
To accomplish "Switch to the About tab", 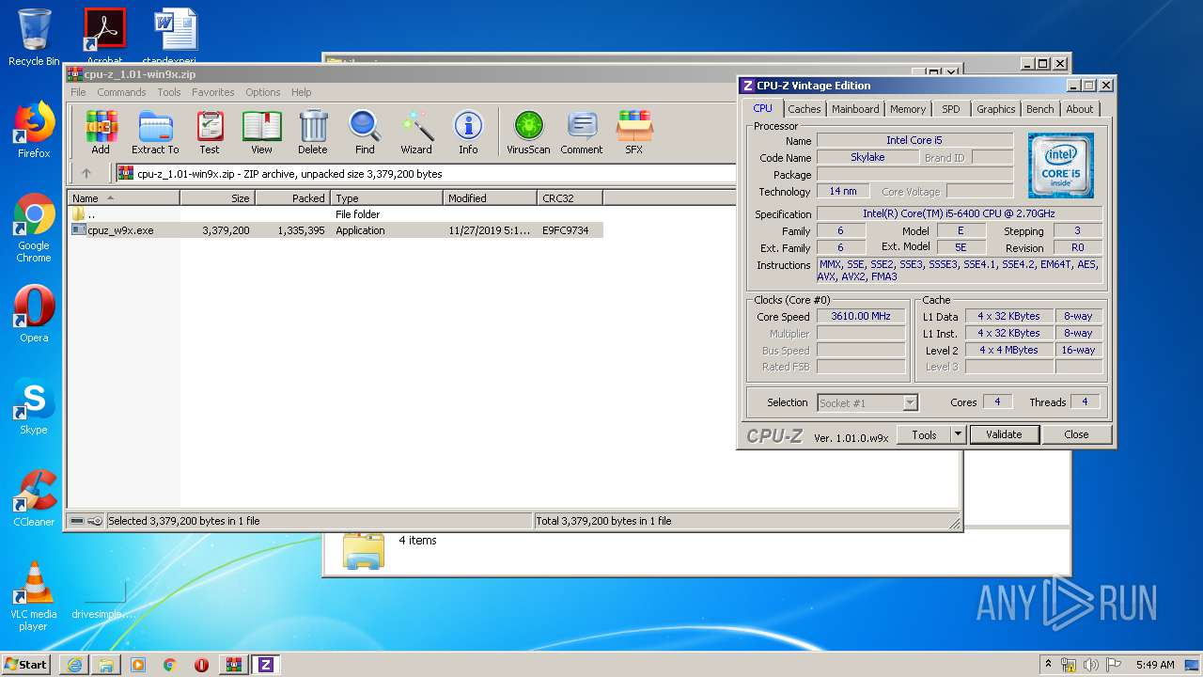I will tap(1080, 109).
